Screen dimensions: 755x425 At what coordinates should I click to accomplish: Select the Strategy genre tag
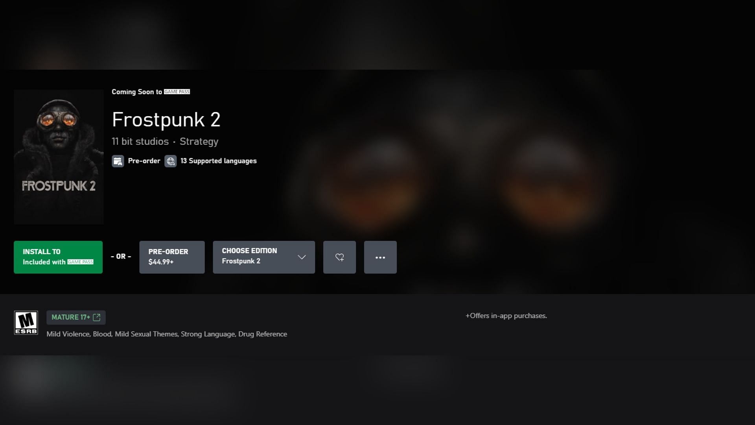199,141
